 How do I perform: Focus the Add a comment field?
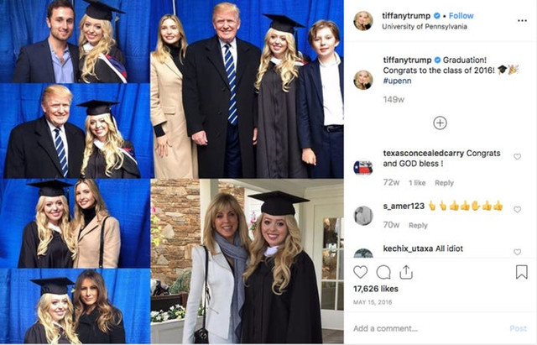[x=420, y=328]
